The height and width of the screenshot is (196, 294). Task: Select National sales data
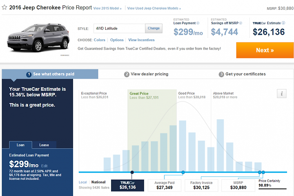[x=98, y=182]
